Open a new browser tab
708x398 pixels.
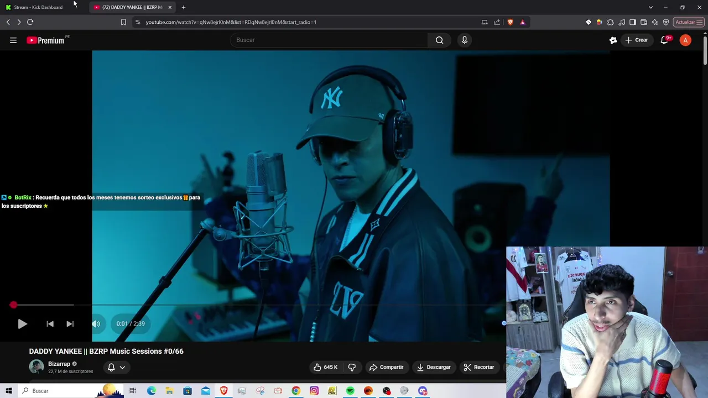coord(184,7)
